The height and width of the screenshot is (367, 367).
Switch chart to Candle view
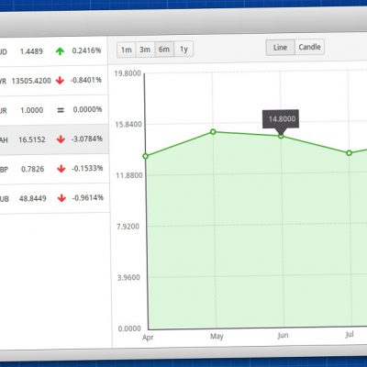[309, 47]
